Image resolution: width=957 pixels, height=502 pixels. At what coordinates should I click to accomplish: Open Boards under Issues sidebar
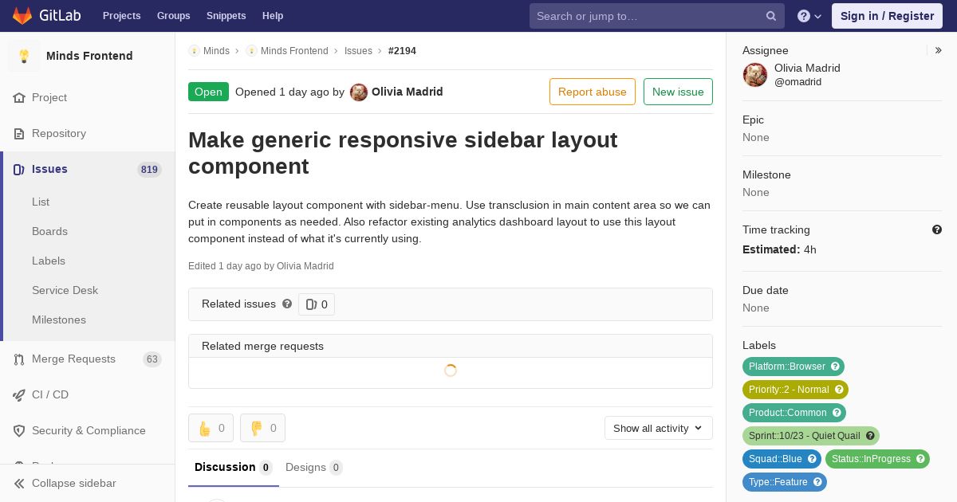click(x=49, y=232)
